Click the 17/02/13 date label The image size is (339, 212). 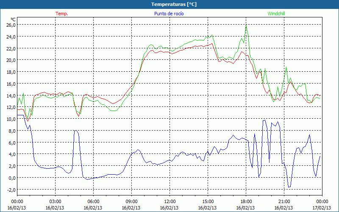tap(322, 208)
